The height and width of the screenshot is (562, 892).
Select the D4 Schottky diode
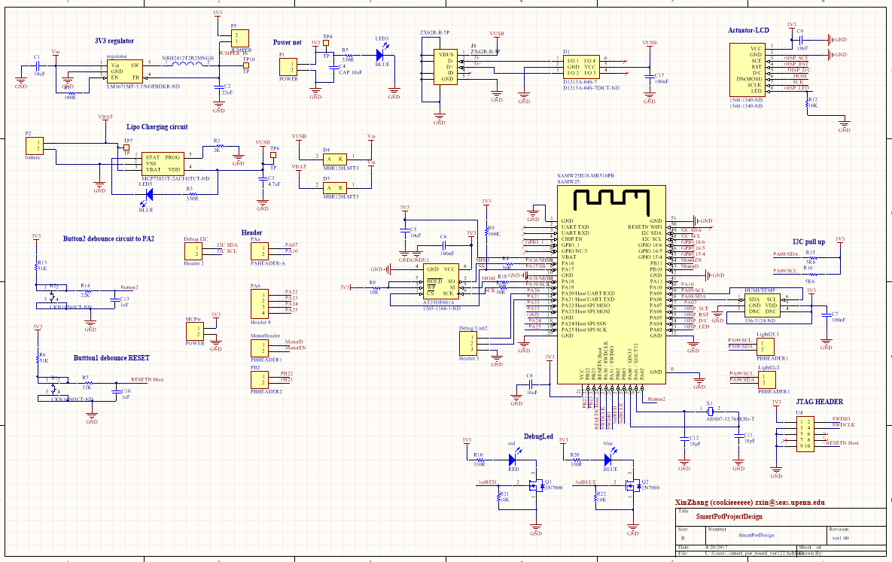[x=335, y=159]
